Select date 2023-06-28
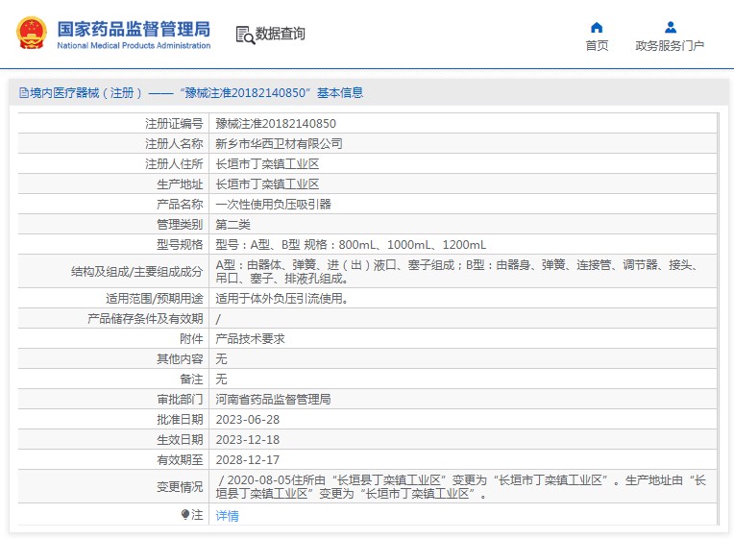This screenshot has height=539, width=734. click(248, 419)
